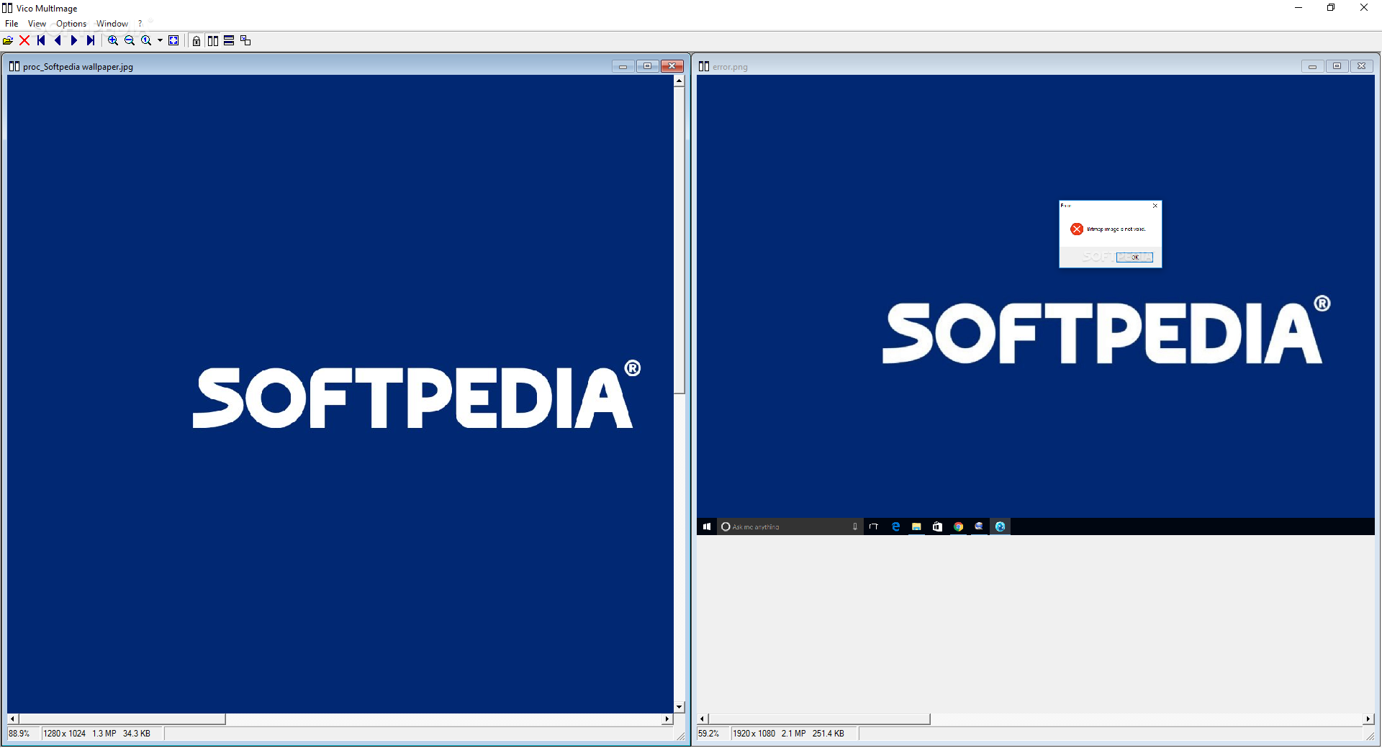Toggle tile windows vertically layout
1382x748 pixels.
point(213,40)
